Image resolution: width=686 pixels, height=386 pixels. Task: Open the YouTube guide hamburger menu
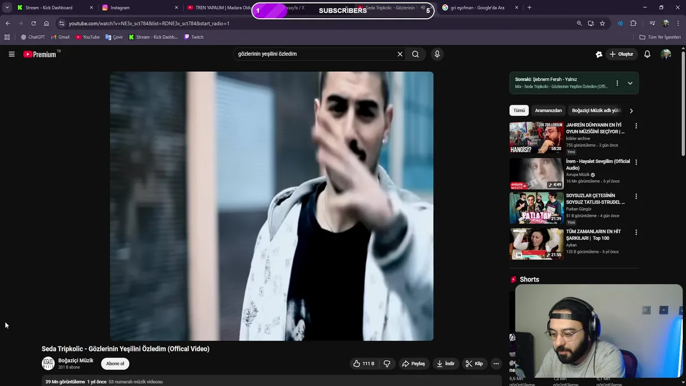11,54
